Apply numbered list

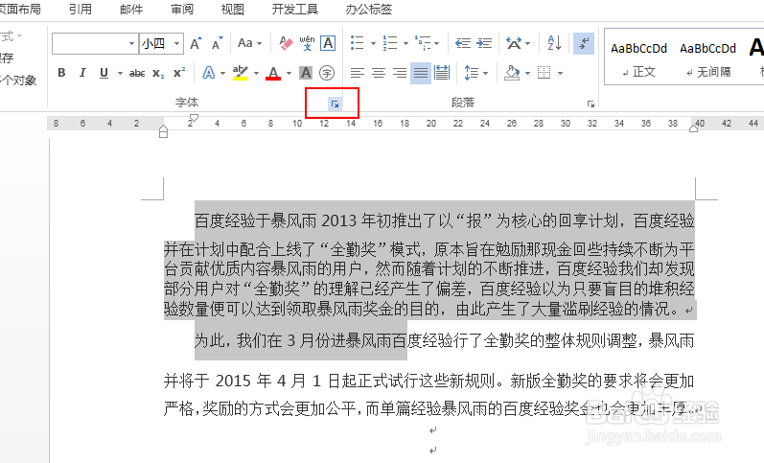[x=390, y=43]
